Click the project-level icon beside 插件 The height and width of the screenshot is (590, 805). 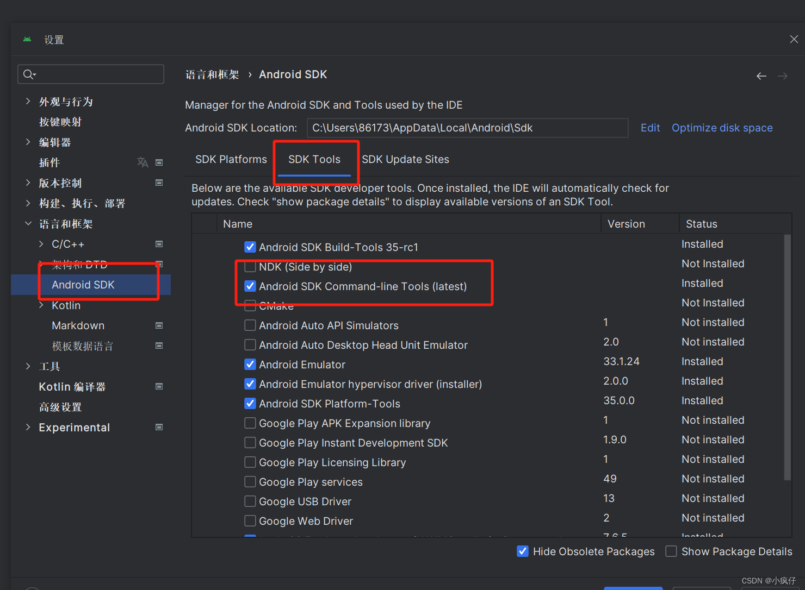pos(159,162)
